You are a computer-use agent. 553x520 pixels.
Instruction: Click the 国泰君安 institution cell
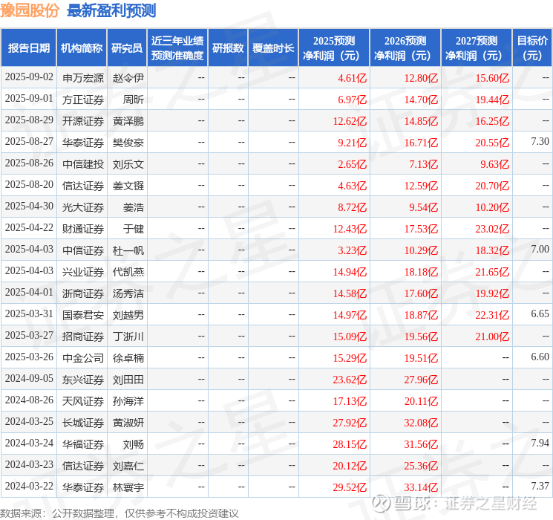click(83, 315)
